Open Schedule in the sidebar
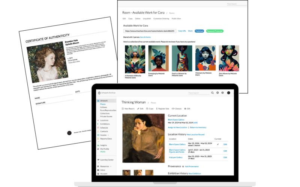The height and width of the screenshot is (187, 300). point(104,128)
